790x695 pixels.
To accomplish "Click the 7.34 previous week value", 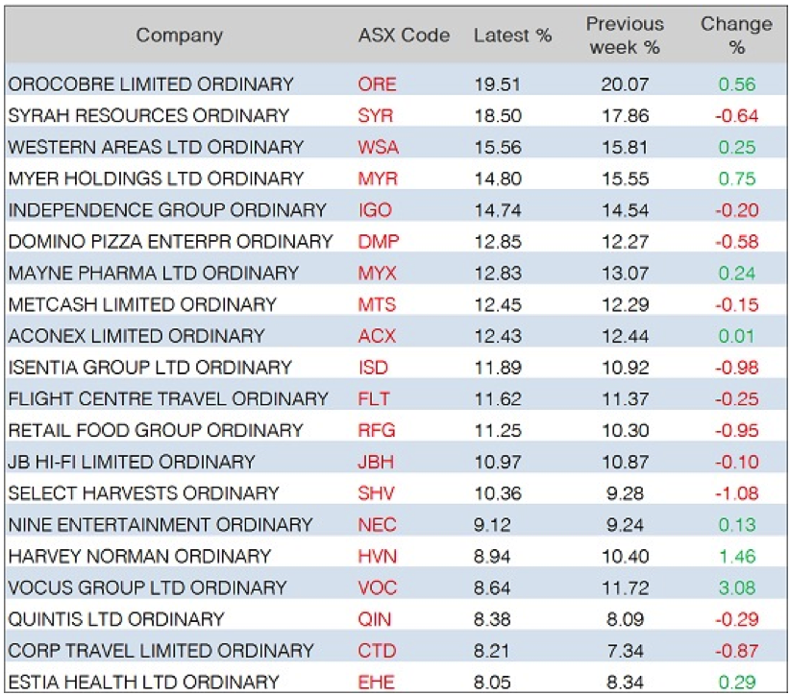I will (x=626, y=650).
